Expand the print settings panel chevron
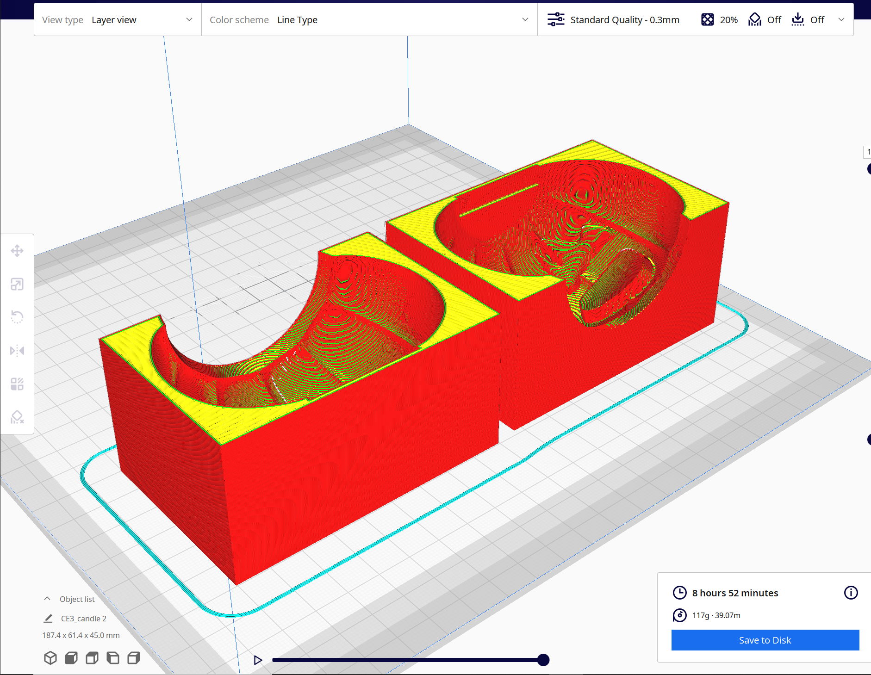 pyautogui.click(x=841, y=19)
